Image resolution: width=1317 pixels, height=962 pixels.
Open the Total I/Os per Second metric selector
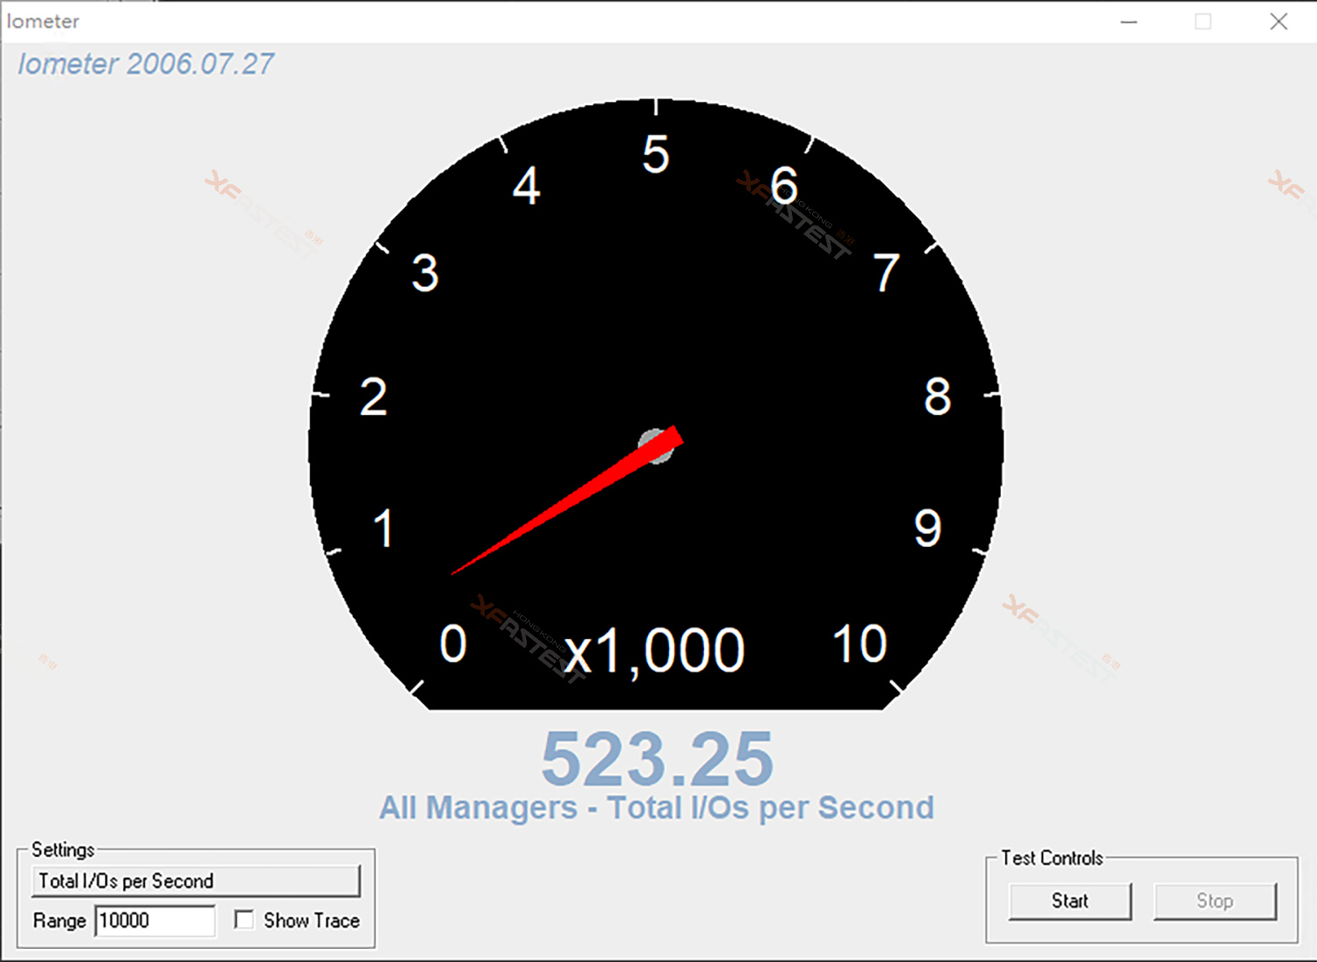pyautogui.click(x=196, y=881)
